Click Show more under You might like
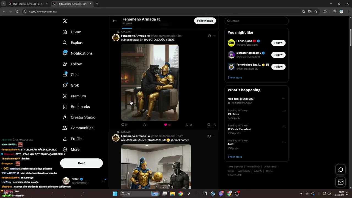 click(x=235, y=78)
